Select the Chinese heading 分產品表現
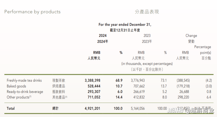Viewport: 217px width, 117px height. click(147, 12)
